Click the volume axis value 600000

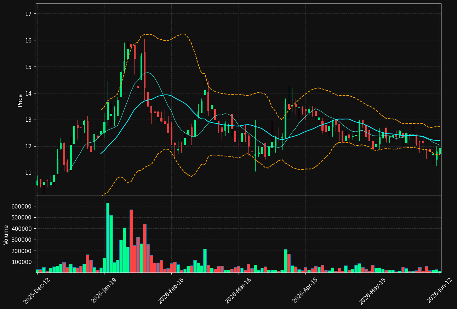[22, 206]
